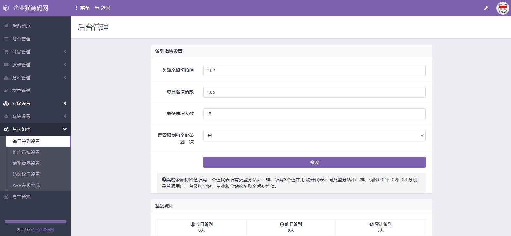Open 推广链接设置 in the sidebar
511x236 pixels.
click(x=26, y=152)
